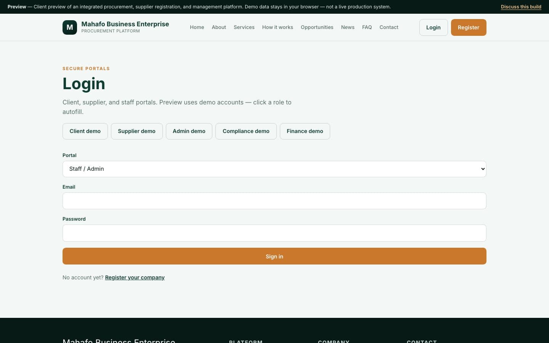The image size is (549, 343).
Task: Open How it works from the nav
Action: click(x=278, y=27)
